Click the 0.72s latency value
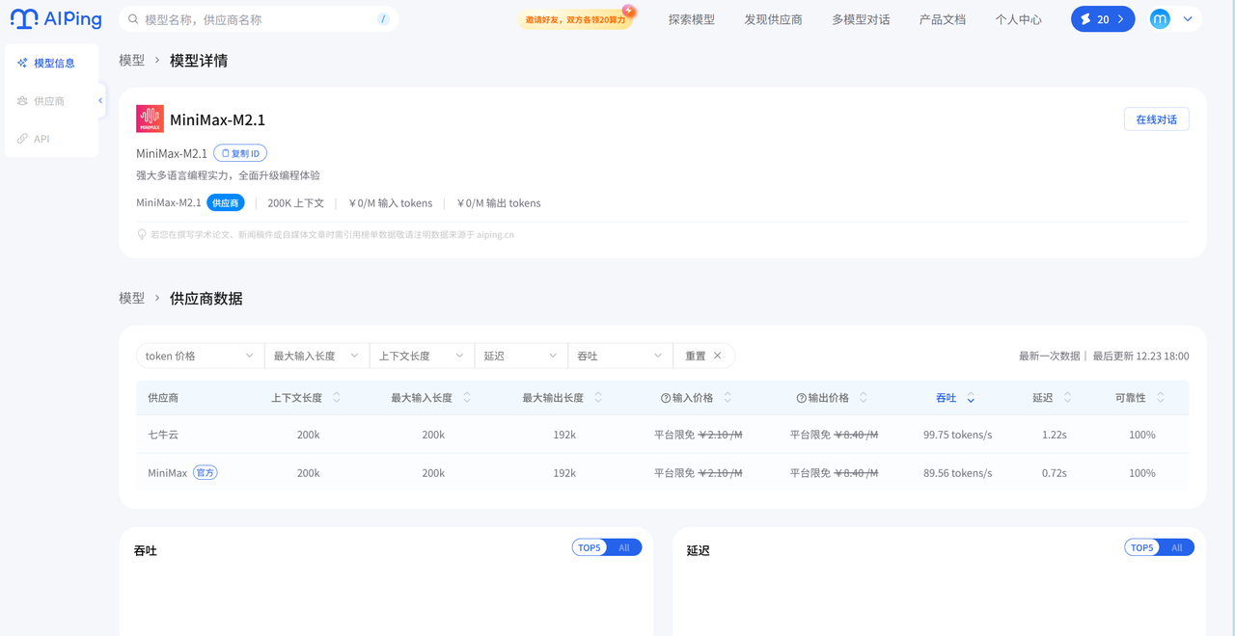Image resolution: width=1235 pixels, height=636 pixels. pyautogui.click(x=1055, y=473)
